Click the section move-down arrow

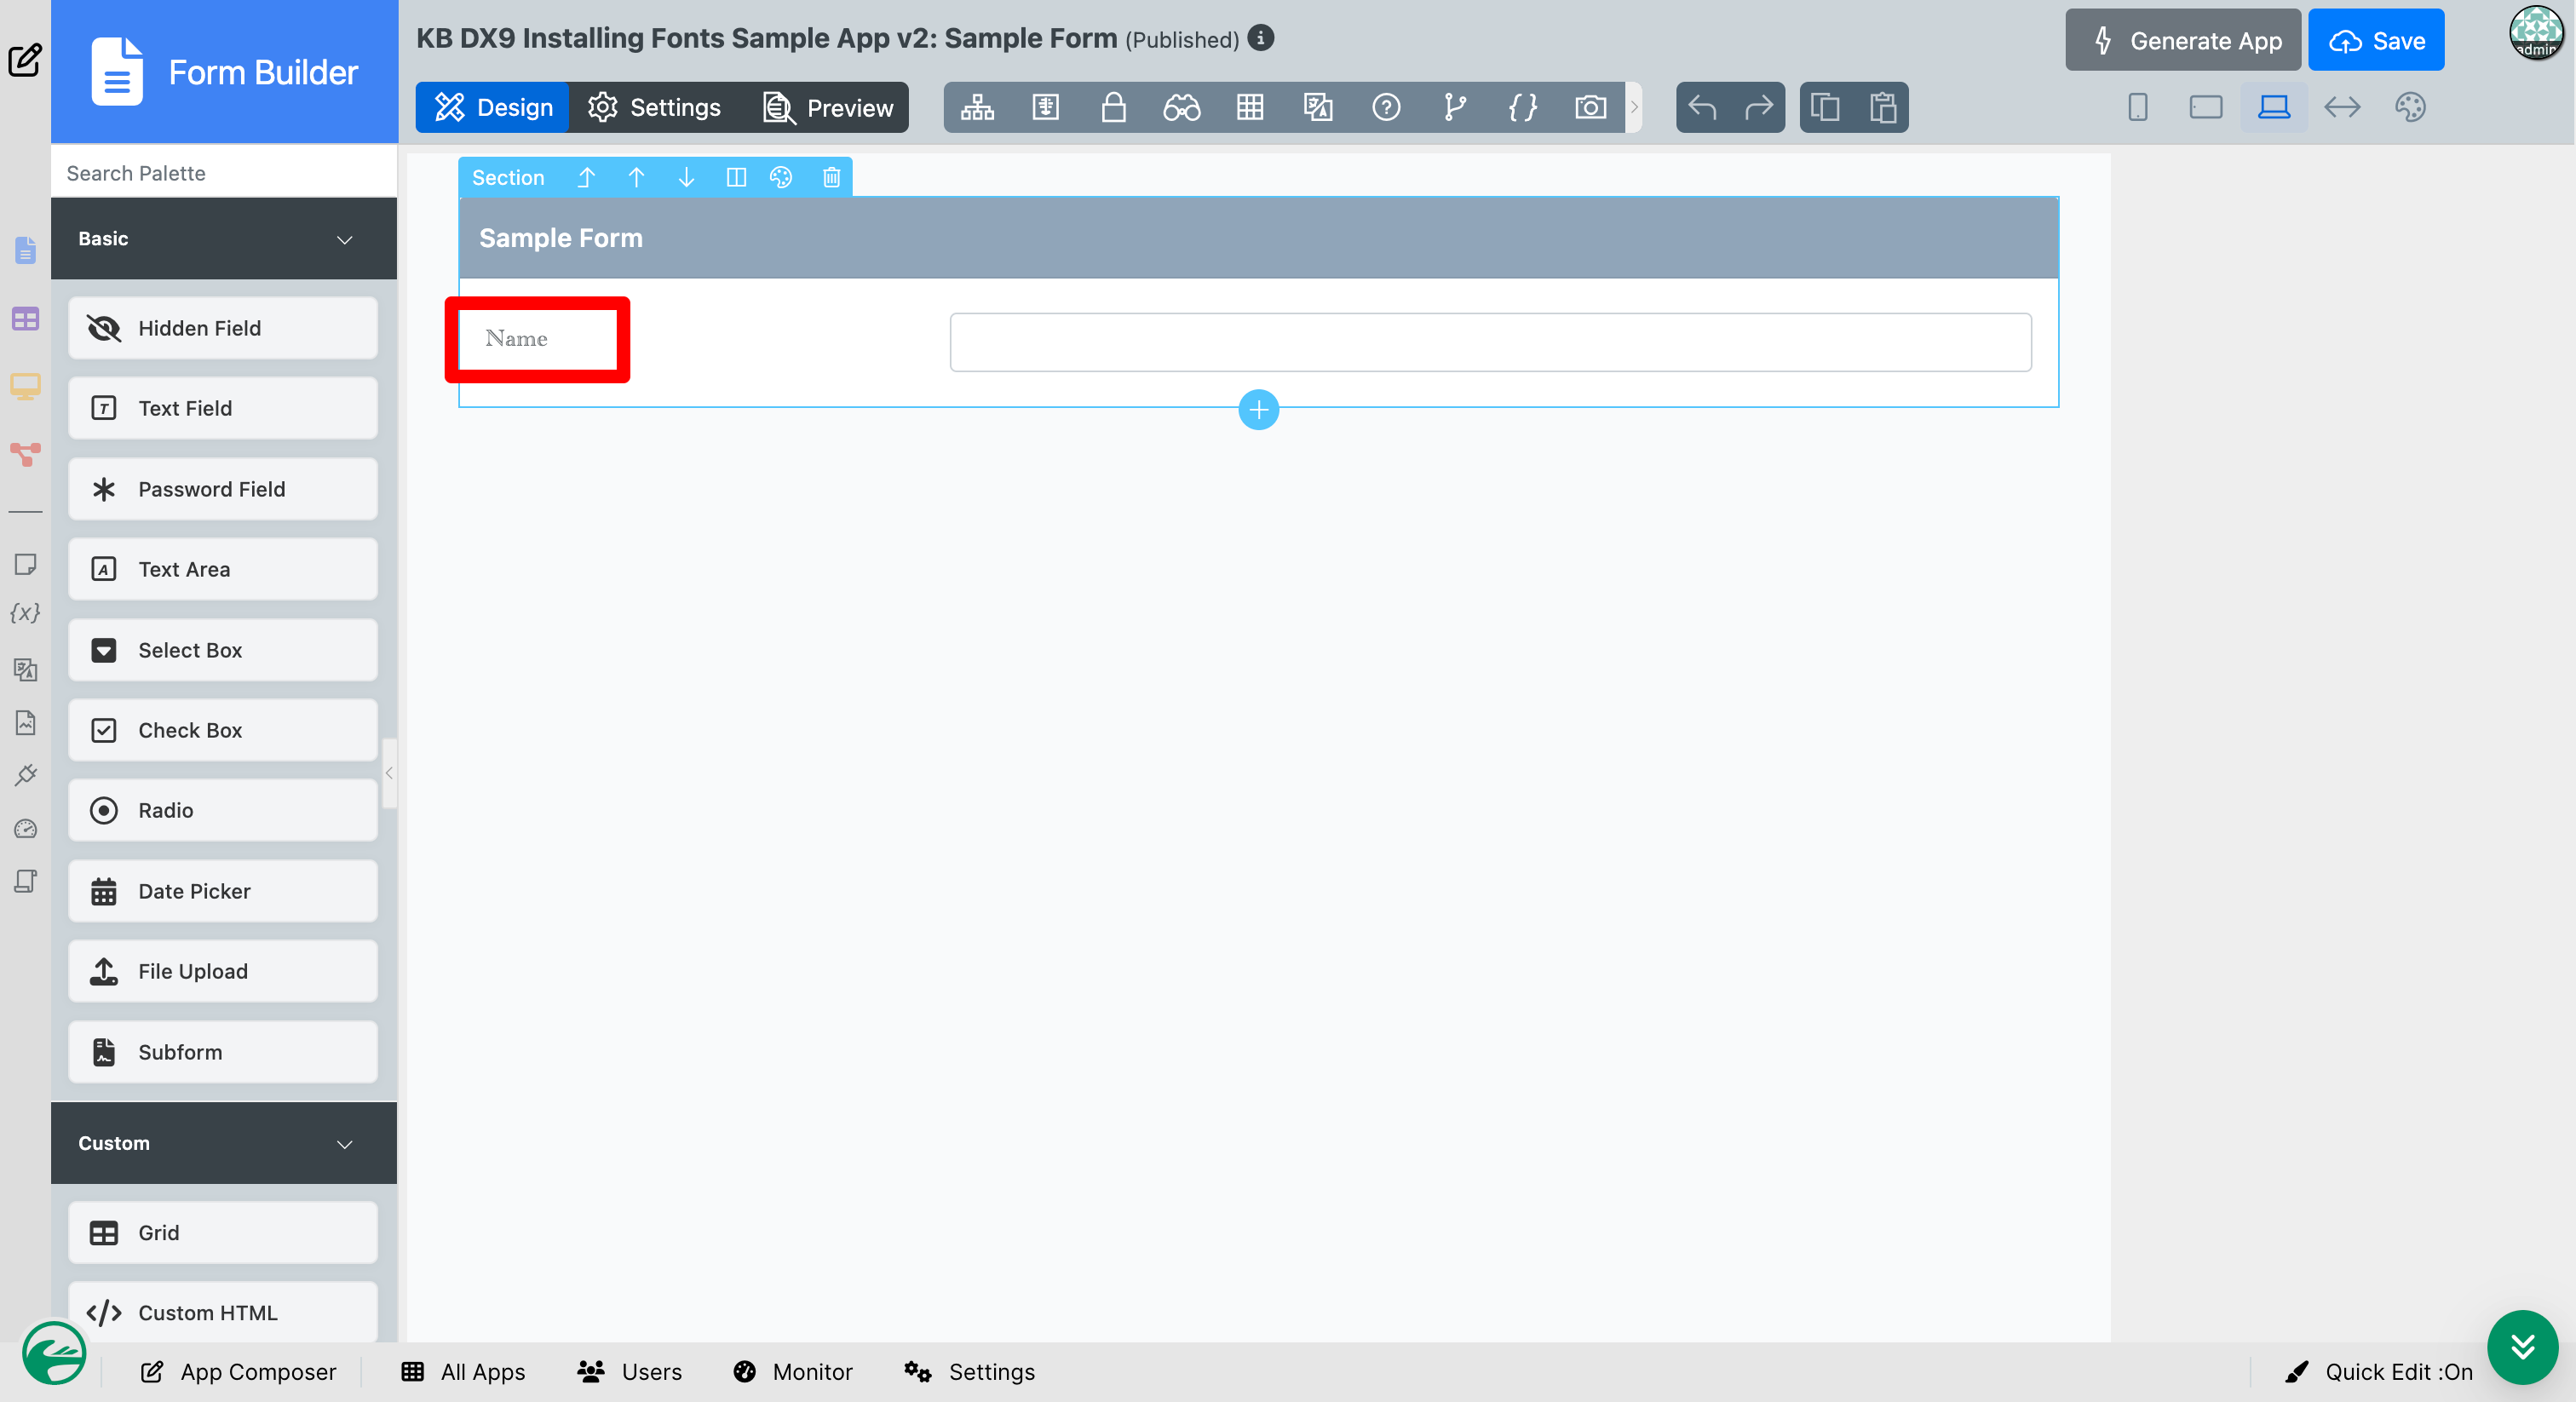686,177
